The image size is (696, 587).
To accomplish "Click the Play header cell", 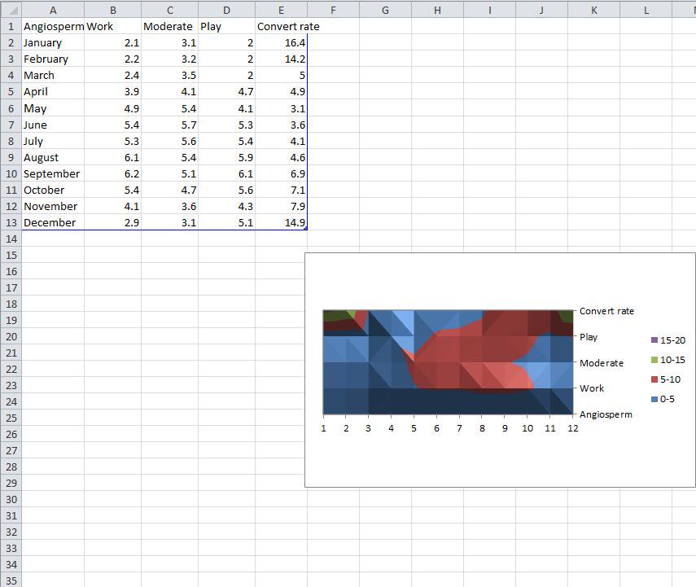I will click(x=226, y=26).
